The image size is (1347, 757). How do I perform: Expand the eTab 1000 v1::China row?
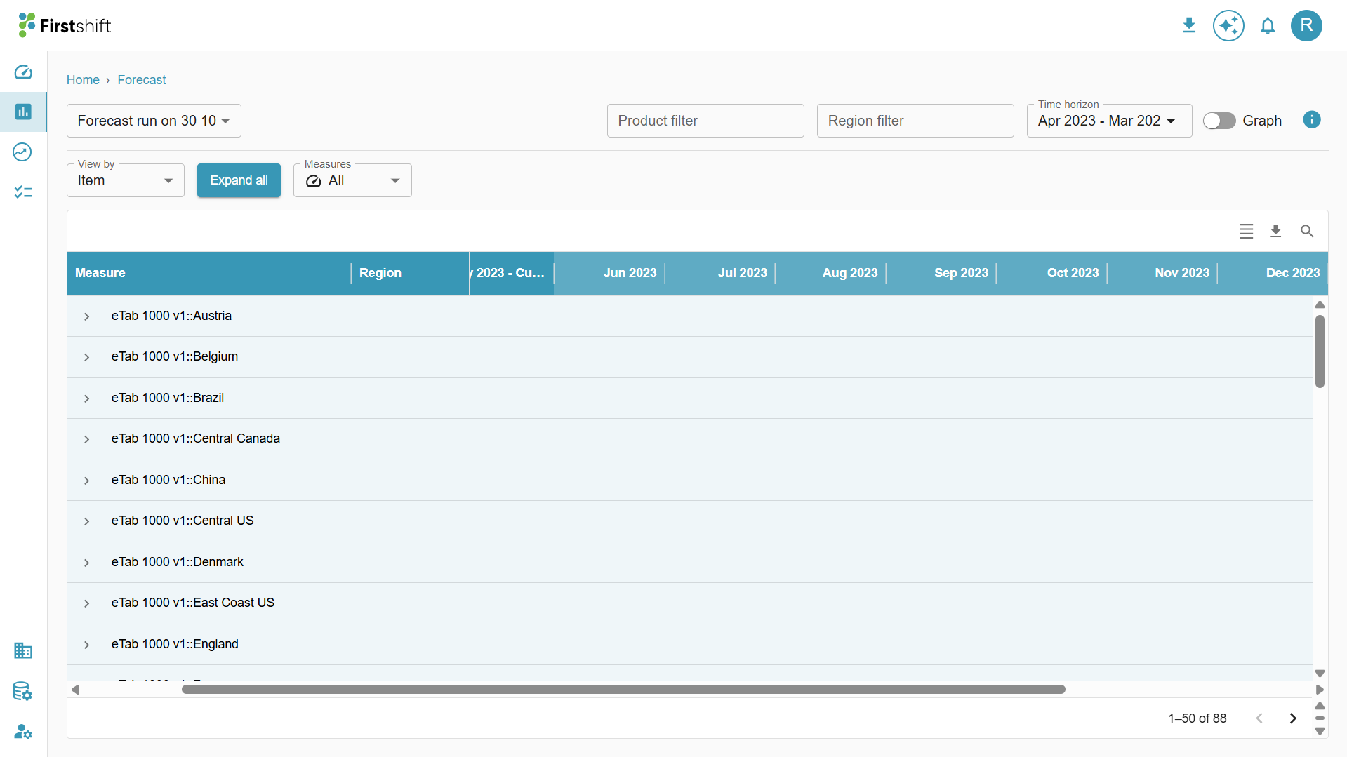tap(86, 481)
